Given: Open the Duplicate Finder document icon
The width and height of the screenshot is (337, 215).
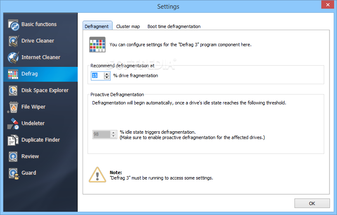Looking at the screenshot, I should click(x=13, y=140).
